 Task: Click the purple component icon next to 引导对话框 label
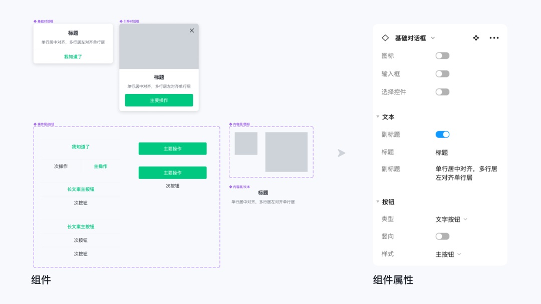click(x=121, y=21)
